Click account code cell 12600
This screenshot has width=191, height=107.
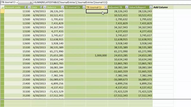coord(18,43)
